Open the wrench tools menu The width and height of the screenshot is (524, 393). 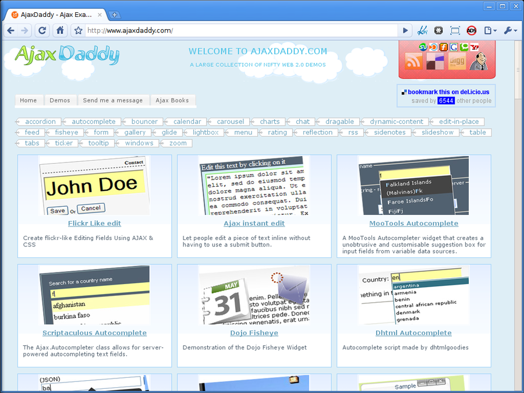[x=510, y=31]
